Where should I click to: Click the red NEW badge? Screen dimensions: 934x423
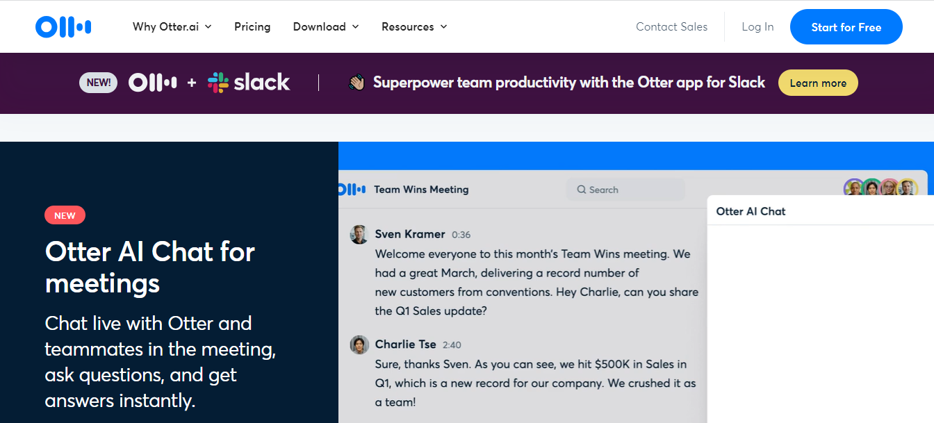click(x=65, y=215)
